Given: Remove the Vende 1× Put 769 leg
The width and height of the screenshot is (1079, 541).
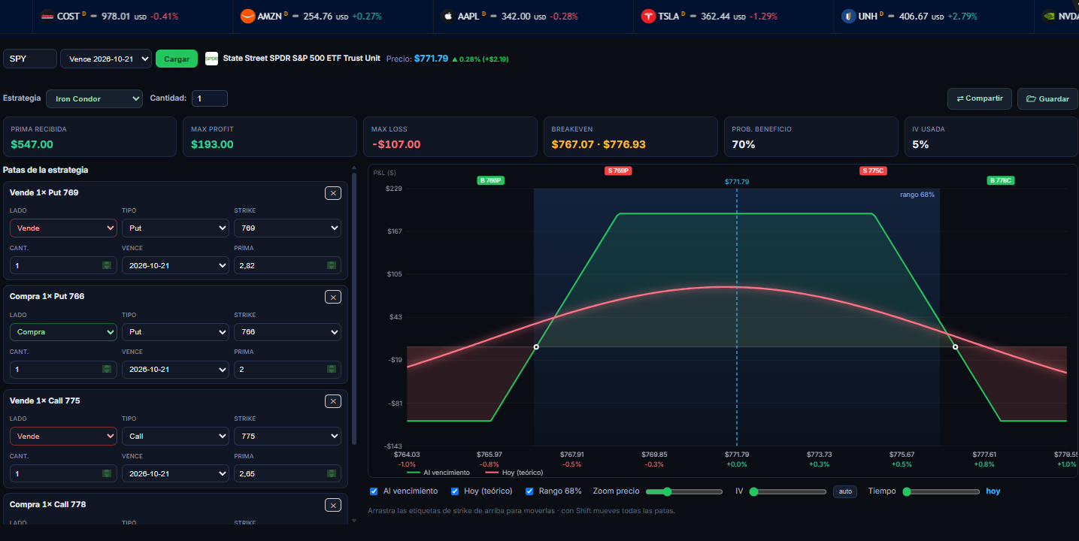Looking at the screenshot, I should (x=333, y=193).
